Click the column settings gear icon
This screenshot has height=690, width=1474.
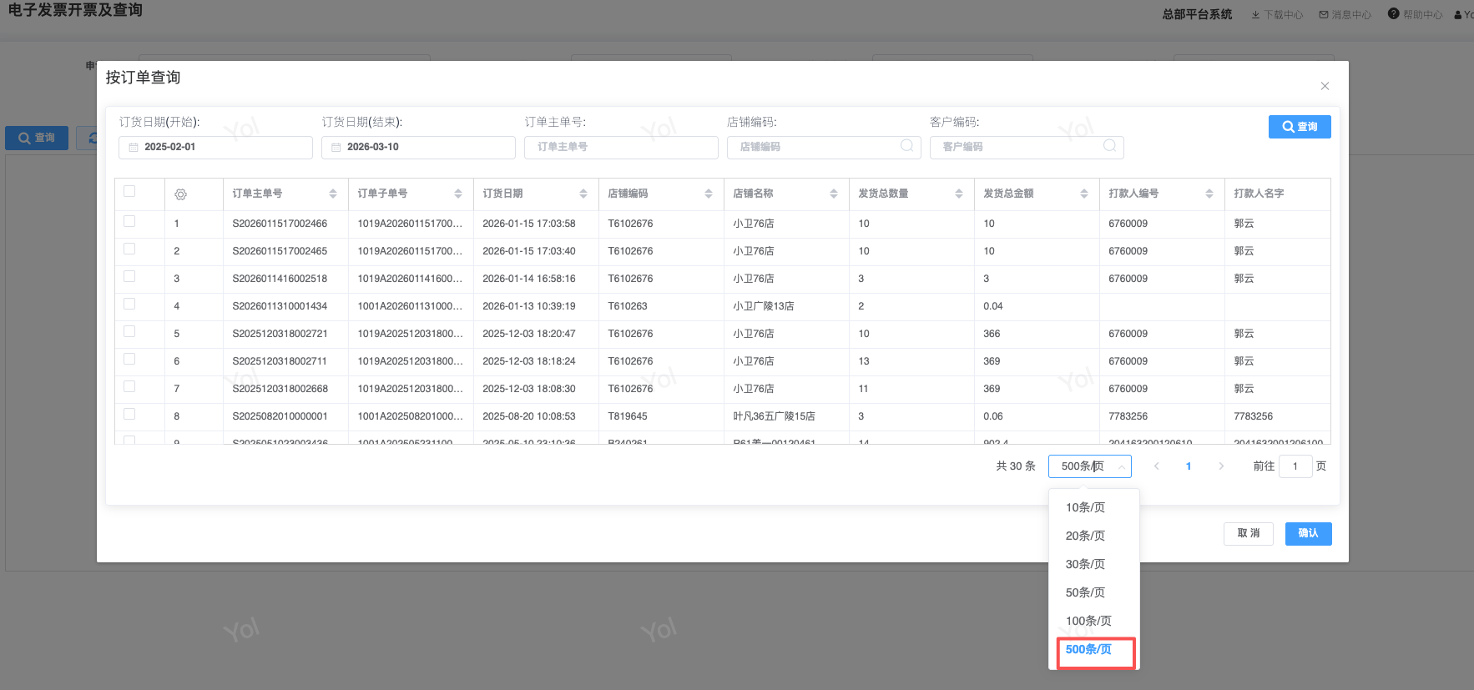tap(180, 194)
